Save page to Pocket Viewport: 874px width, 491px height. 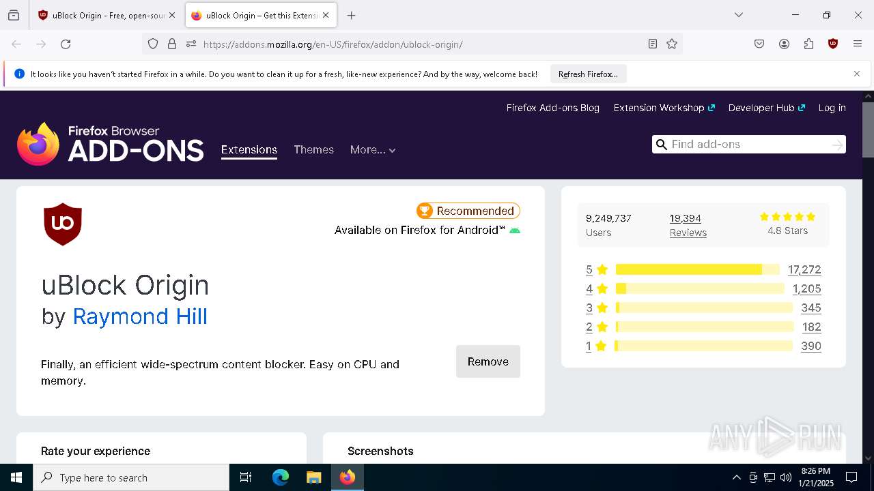[x=759, y=44]
